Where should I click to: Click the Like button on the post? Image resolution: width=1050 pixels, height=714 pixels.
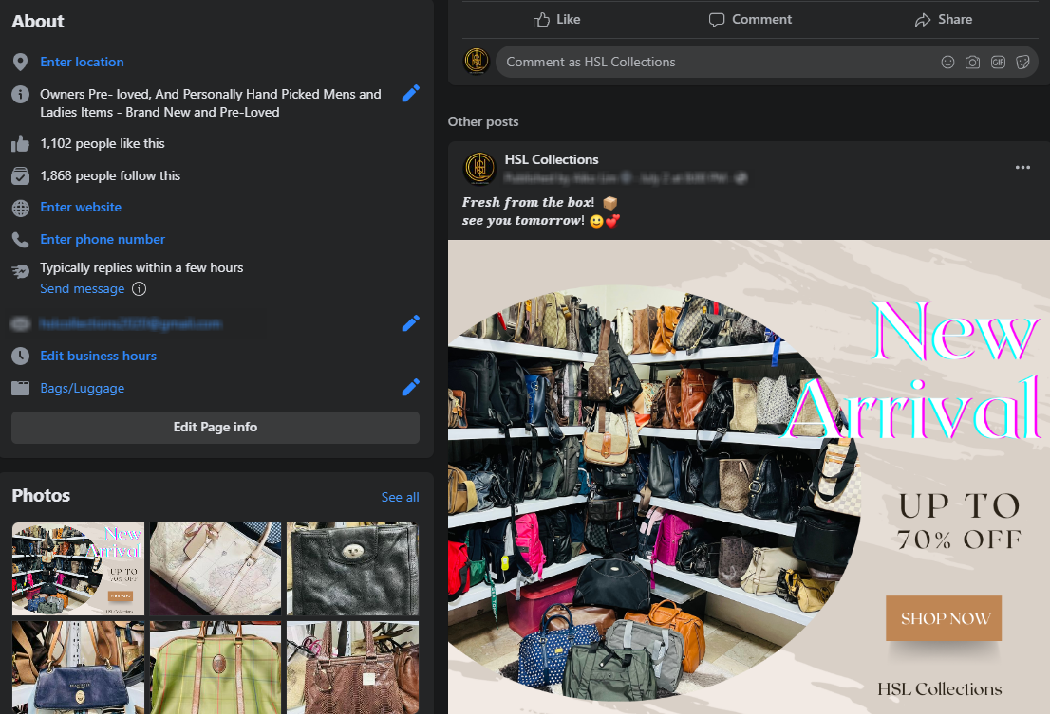tap(556, 20)
